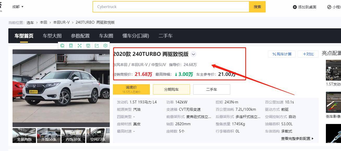
Task: Click the 车体结构 承载式 spec
Action: (x=279, y=131)
